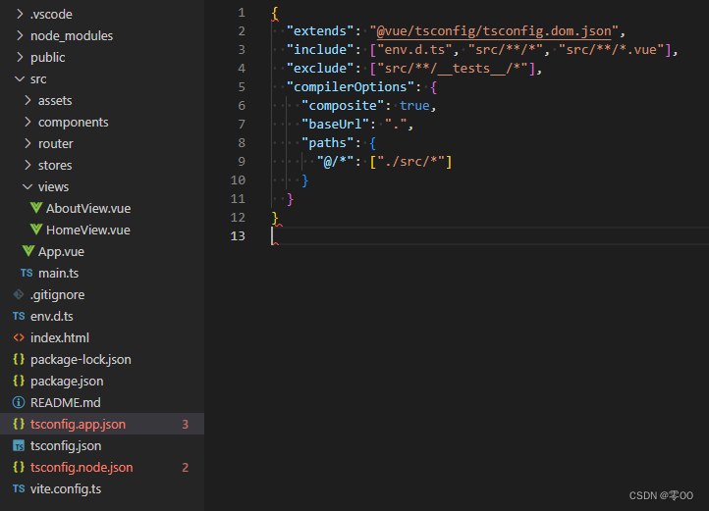This screenshot has width=709, height=511.
Task: Expand the node_modules folder chevron
Action: click(x=20, y=35)
